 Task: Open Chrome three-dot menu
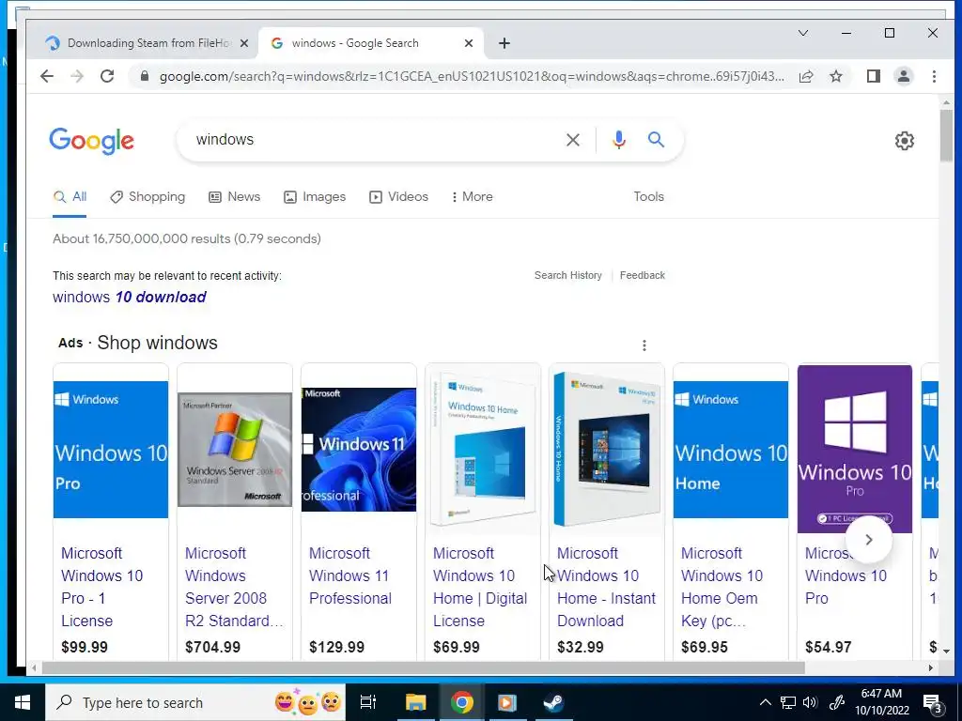pos(934,76)
